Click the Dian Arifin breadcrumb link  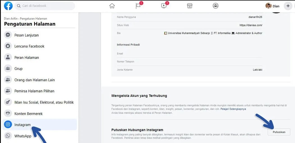[x=11, y=18]
